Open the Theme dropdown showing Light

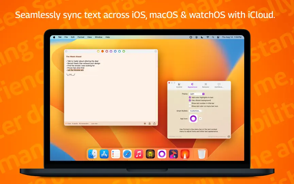197,94
